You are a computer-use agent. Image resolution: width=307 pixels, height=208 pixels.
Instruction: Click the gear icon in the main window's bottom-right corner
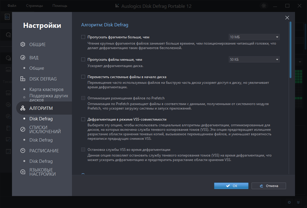pos(289,202)
